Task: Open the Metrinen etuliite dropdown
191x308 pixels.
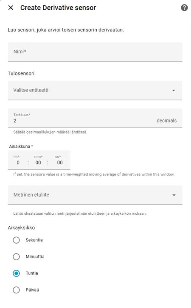Action: click(95, 195)
